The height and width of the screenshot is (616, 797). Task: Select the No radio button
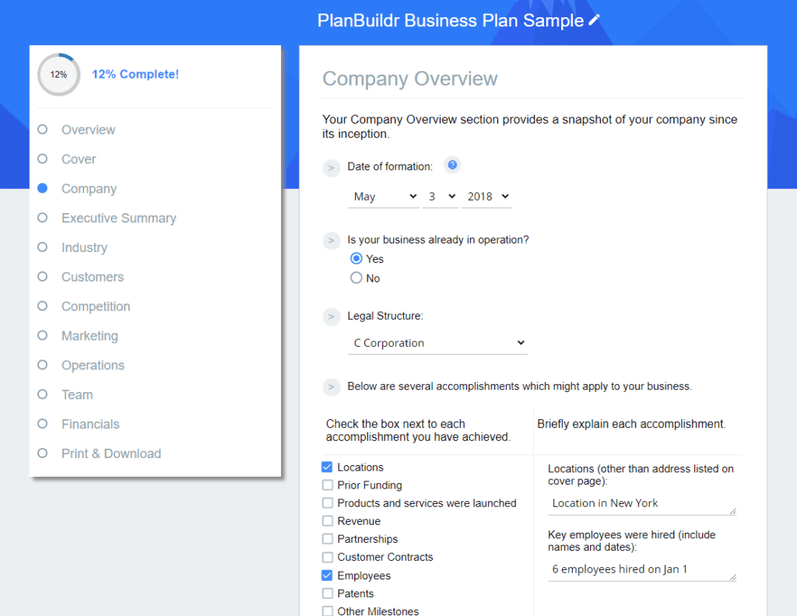[356, 277]
